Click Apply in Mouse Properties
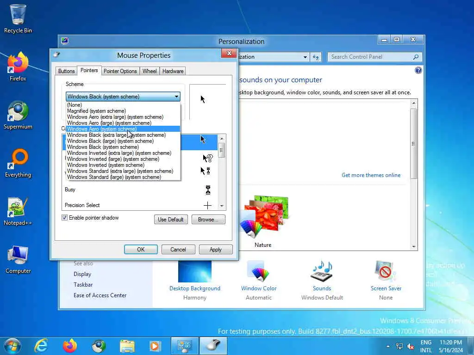This screenshot has height=355, width=474. click(216, 249)
